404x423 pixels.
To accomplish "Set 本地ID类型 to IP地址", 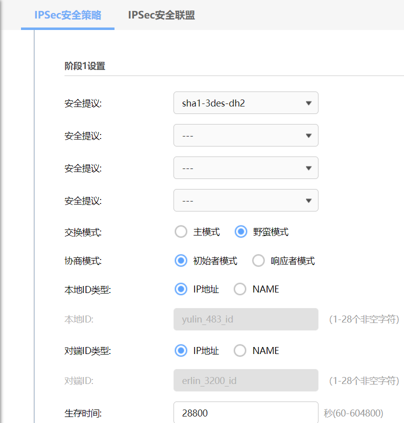I will pos(180,289).
